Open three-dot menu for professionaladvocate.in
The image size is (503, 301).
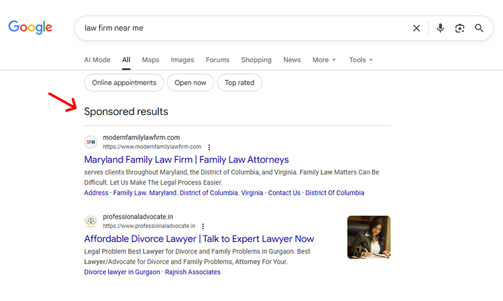click(203, 227)
